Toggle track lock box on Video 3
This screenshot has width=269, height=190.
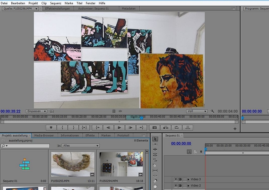click(185, 179)
